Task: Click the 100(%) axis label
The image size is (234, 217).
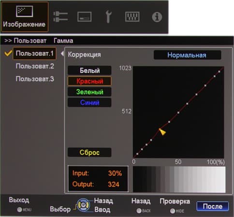Action: pos(216,162)
